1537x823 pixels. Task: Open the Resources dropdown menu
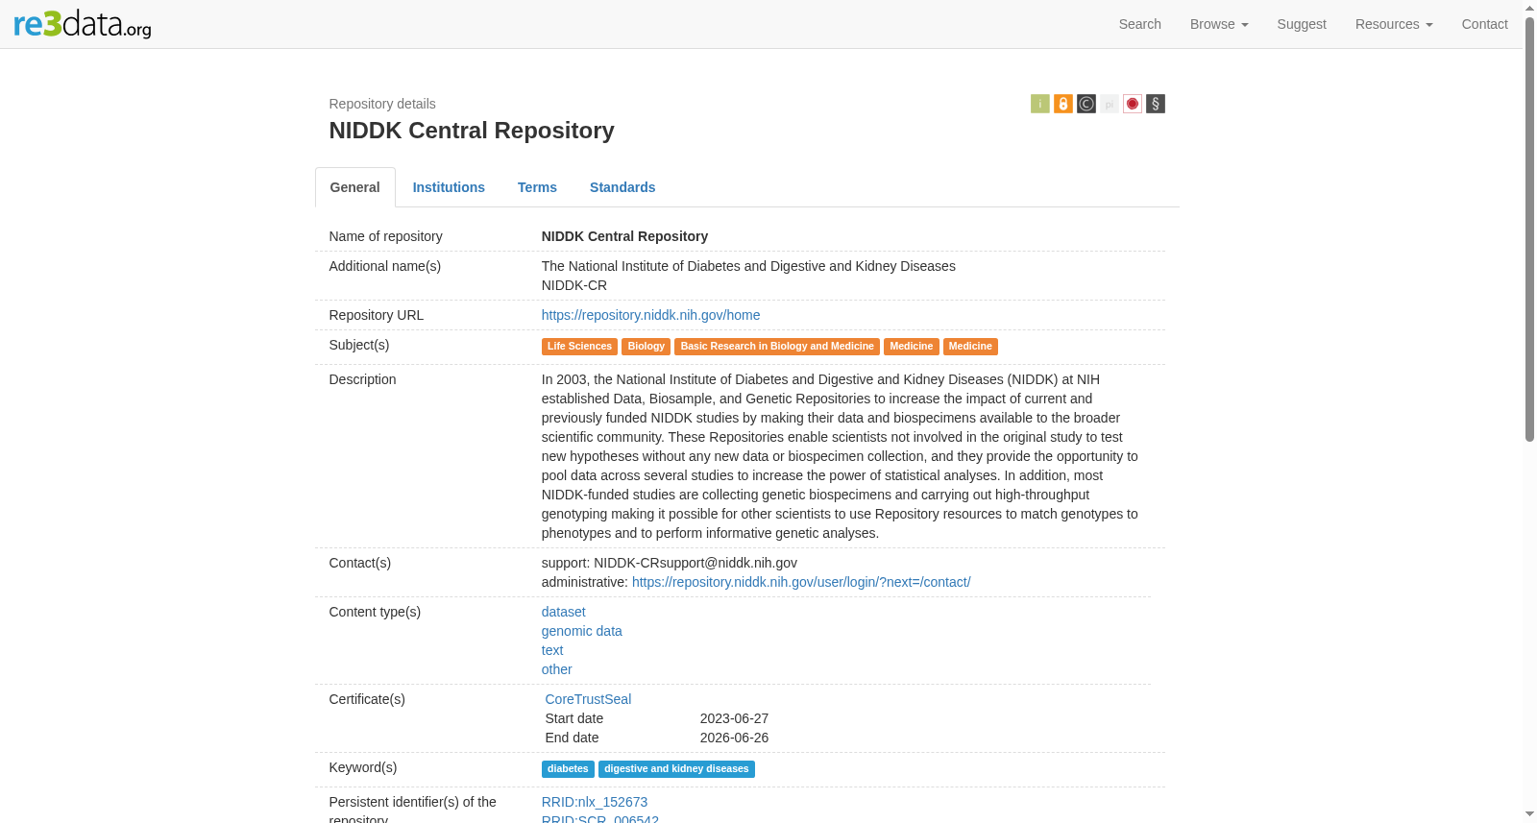(x=1394, y=24)
